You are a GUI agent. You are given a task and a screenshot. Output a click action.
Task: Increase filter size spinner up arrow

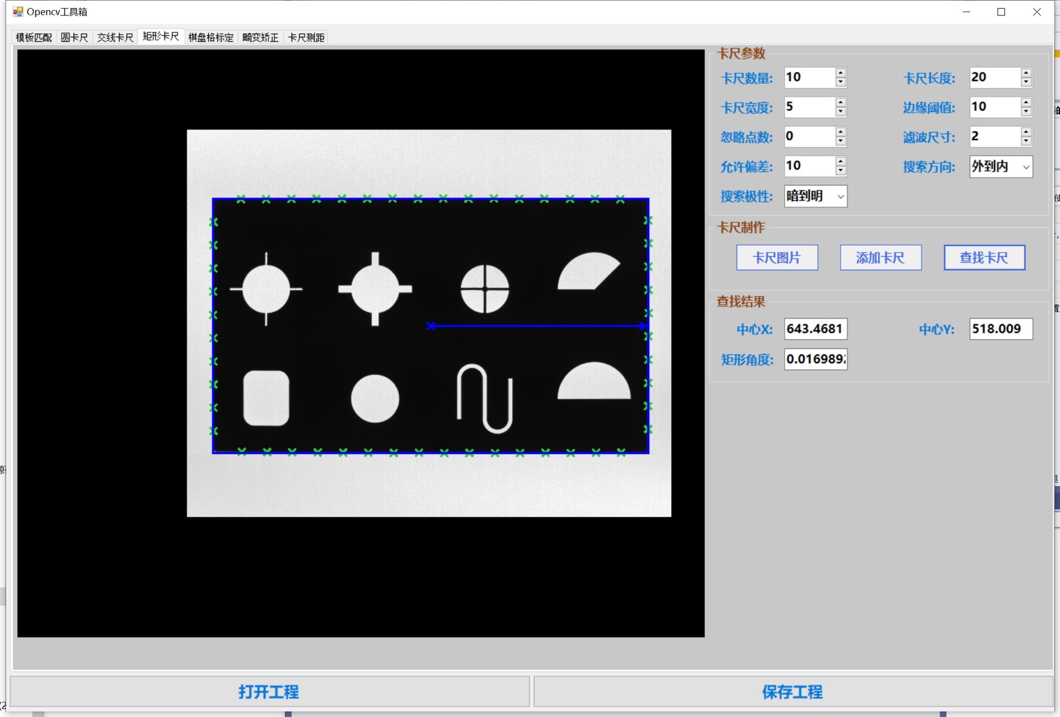(1026, 131)
